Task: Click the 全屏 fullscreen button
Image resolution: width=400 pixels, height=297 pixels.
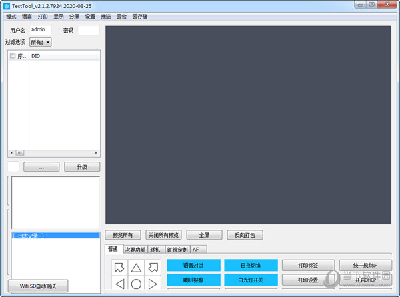Action: point(204,235)
